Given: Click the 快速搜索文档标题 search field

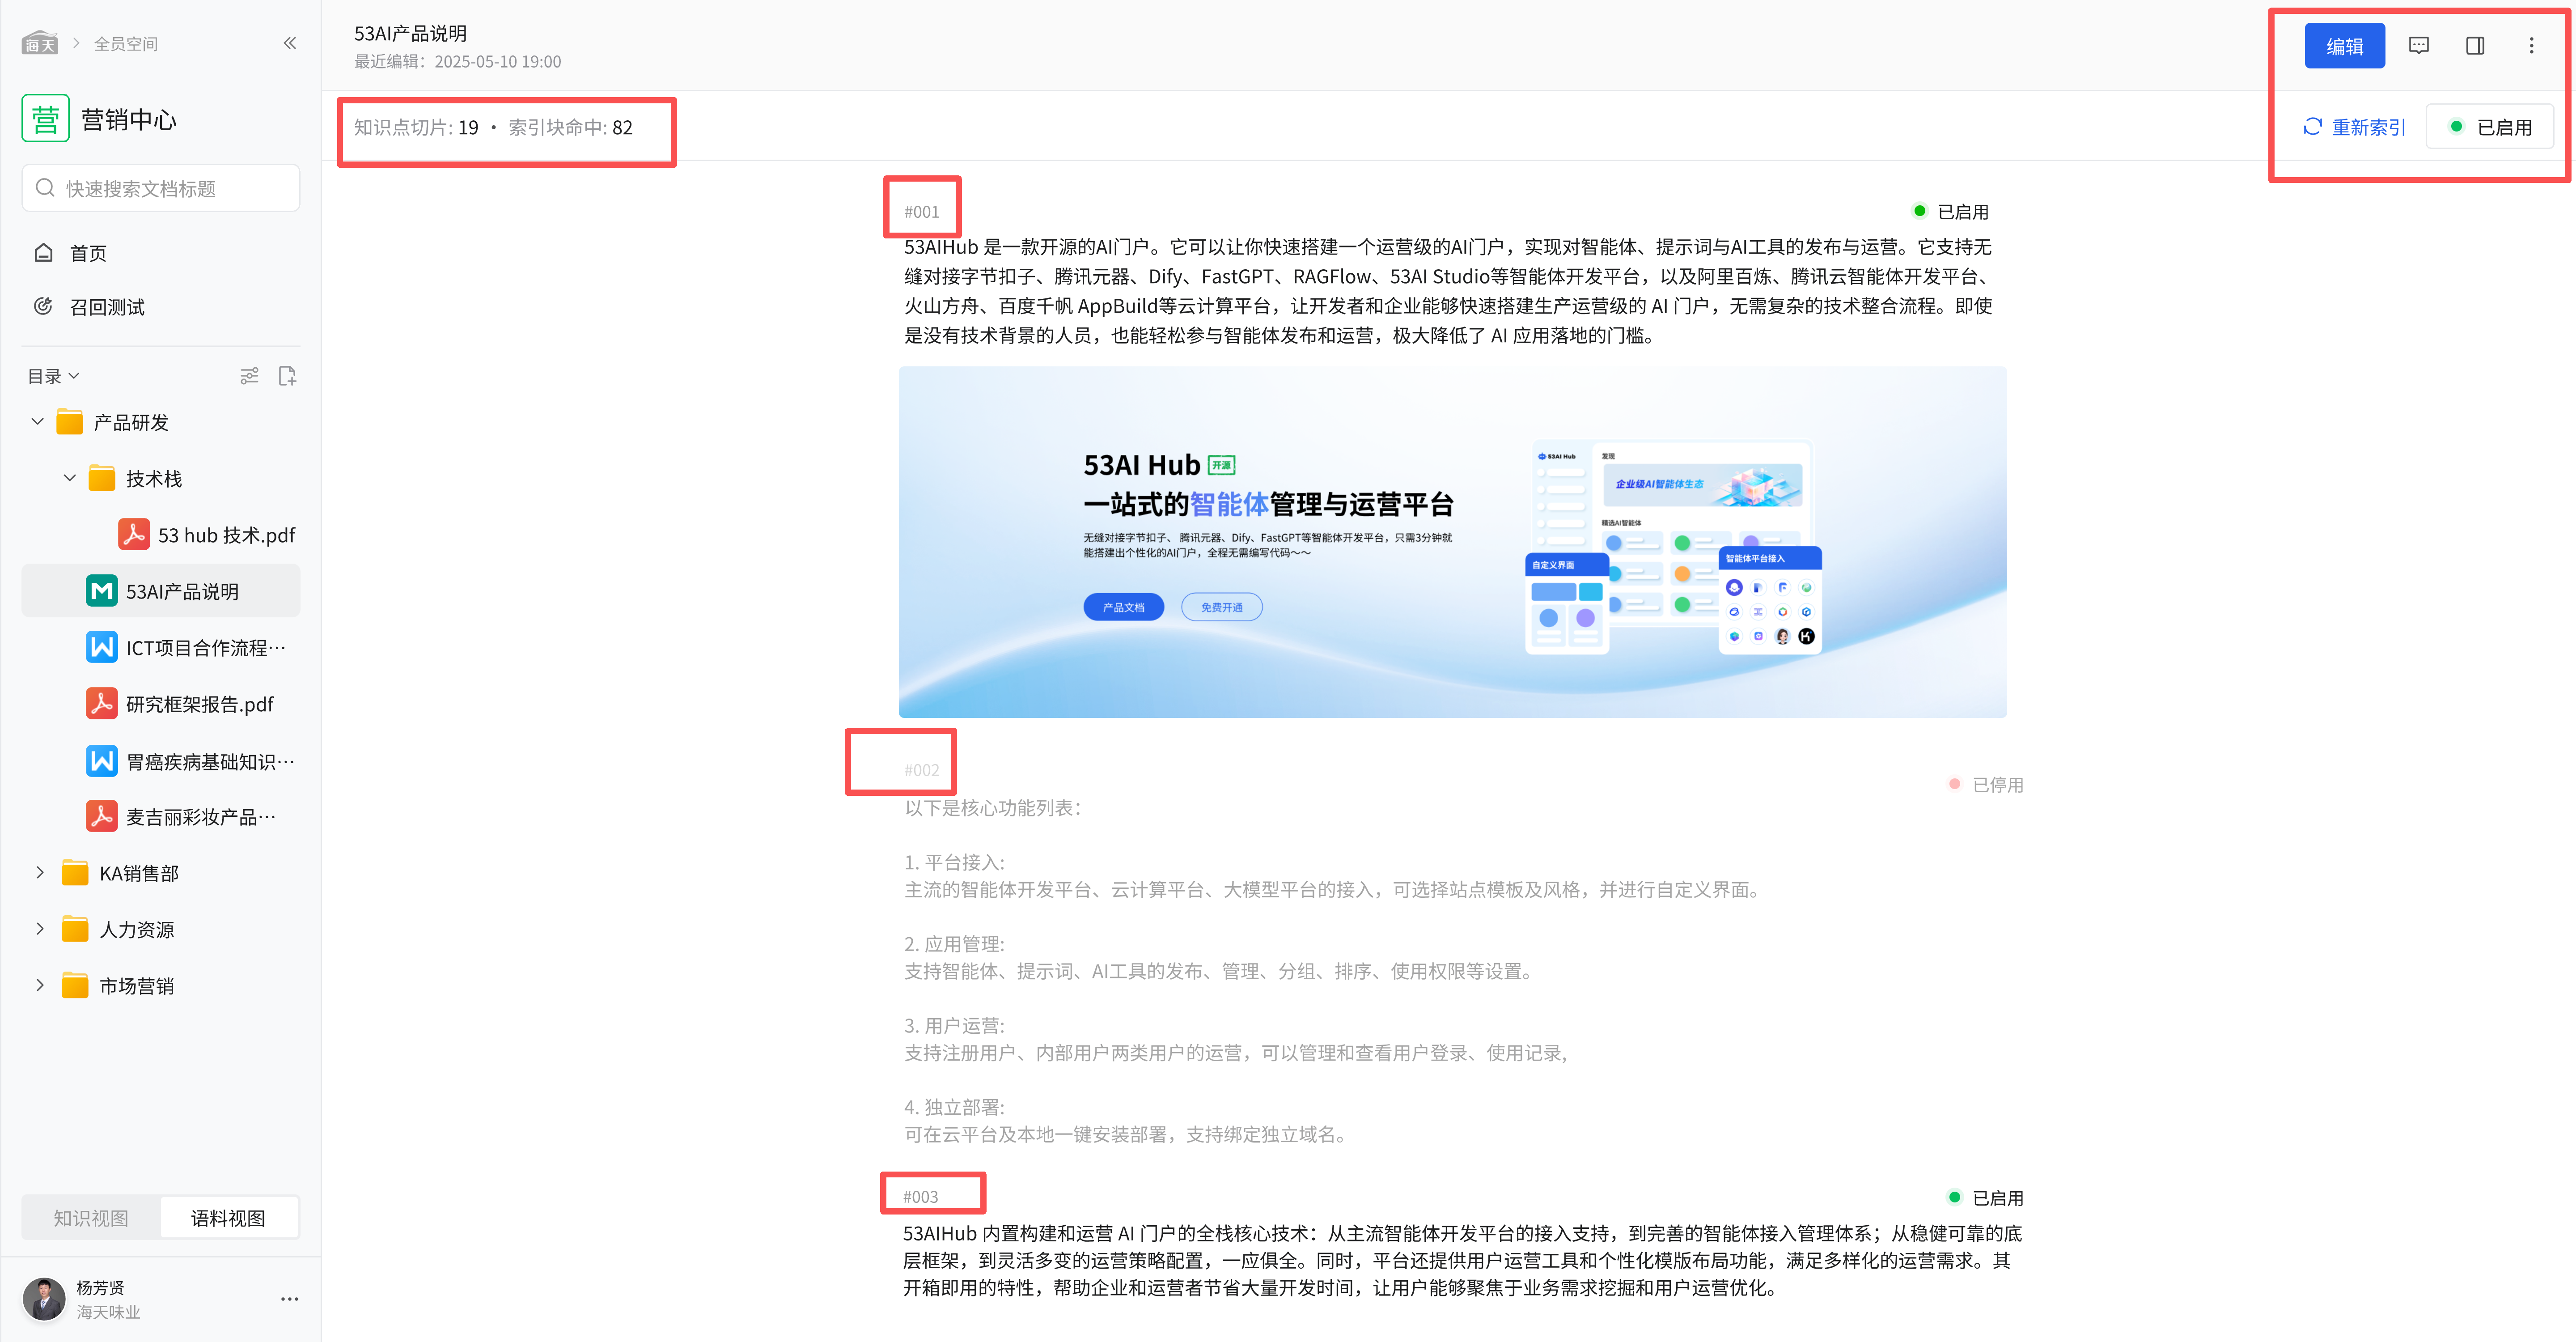Looking at the screenshot, I should (160, 188).
